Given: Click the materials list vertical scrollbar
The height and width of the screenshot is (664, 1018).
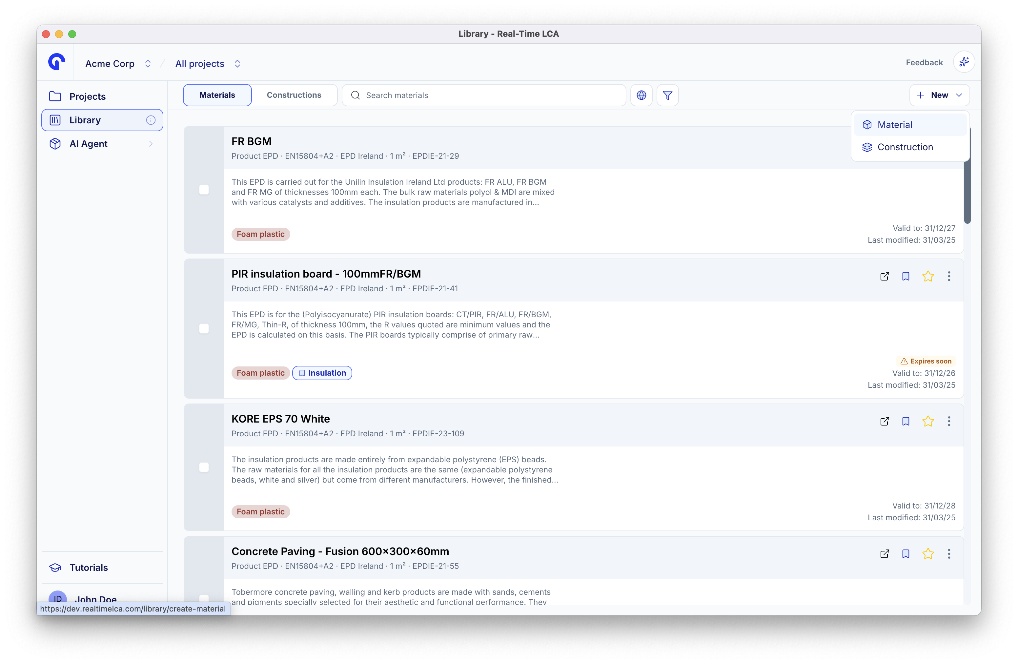Looking at the screenshot, I should coord(967,176).
